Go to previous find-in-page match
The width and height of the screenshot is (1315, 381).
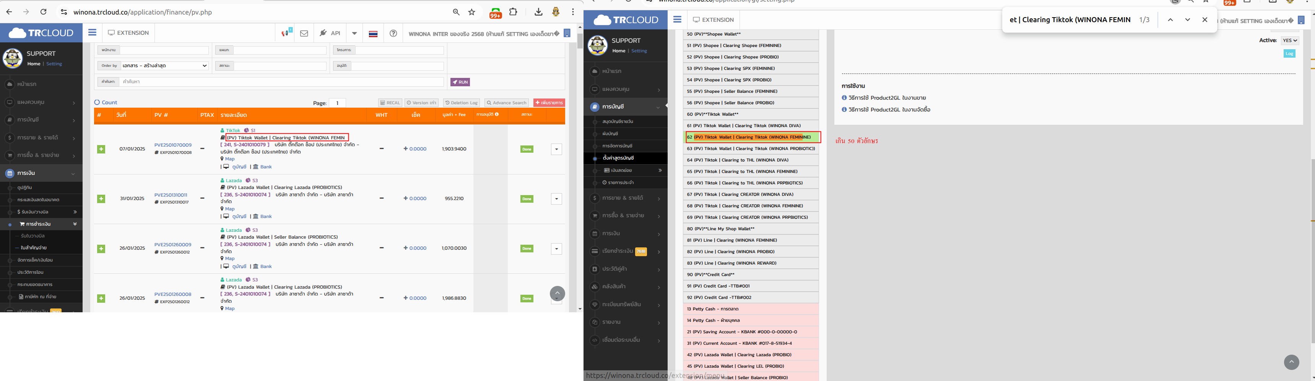[x=1170, y=20]
